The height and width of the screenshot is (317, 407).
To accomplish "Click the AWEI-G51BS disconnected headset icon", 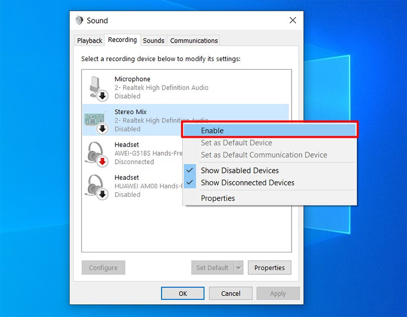I will point(95,153).
